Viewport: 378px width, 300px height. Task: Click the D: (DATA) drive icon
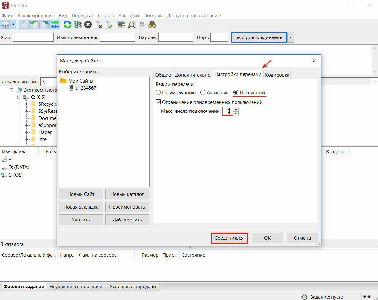coord(4,168)
